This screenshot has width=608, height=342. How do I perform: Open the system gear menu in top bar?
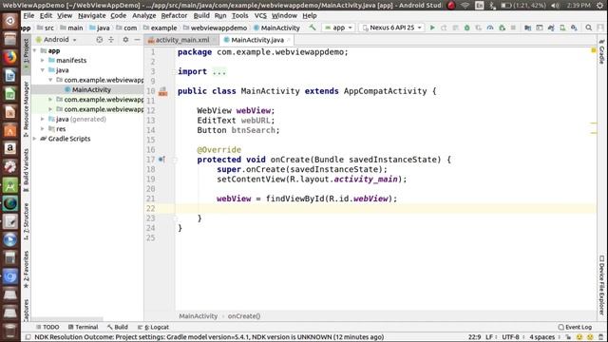click(599, 5)
